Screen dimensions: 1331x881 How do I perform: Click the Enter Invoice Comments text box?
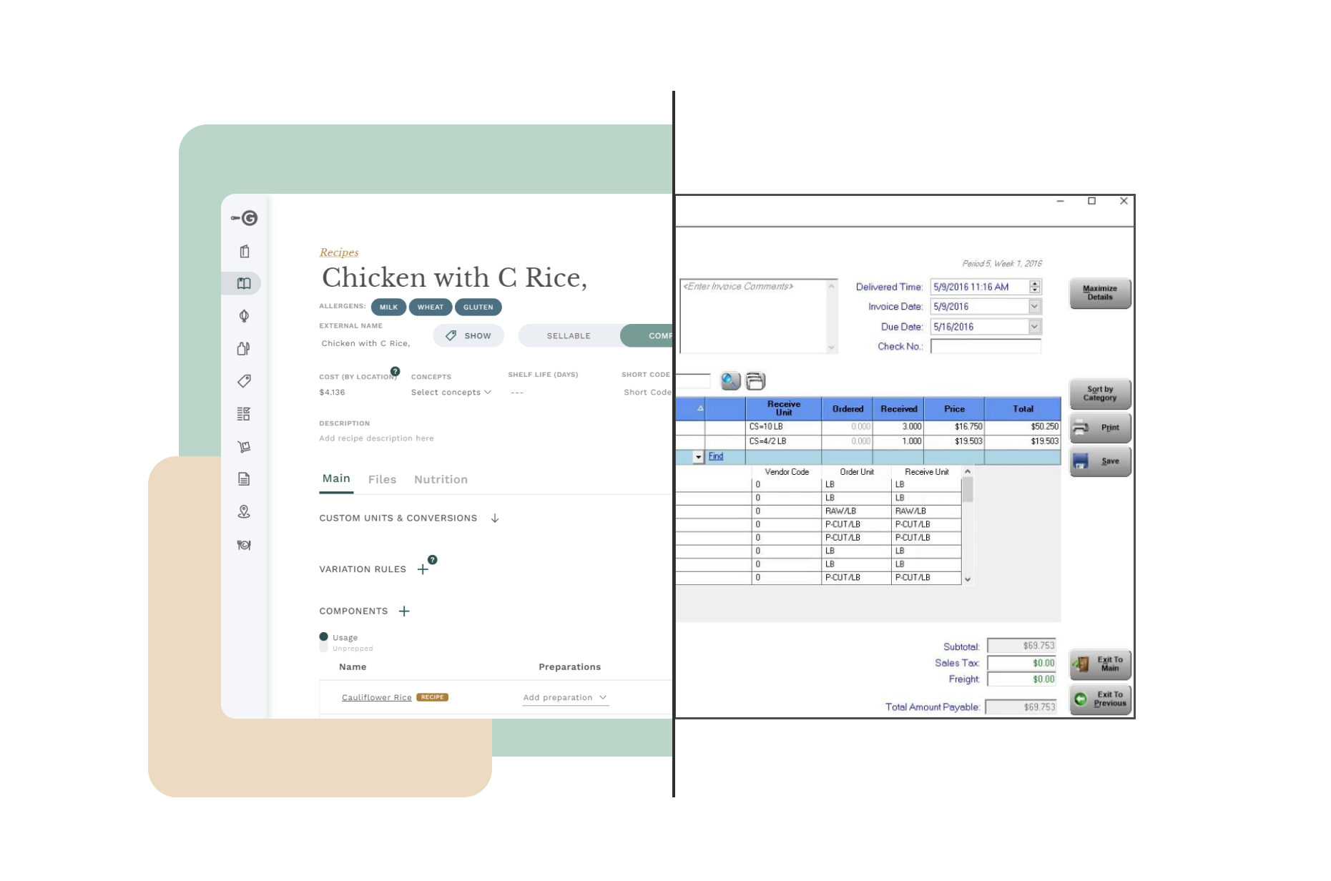pyautogui.click(x=758, y=316)
